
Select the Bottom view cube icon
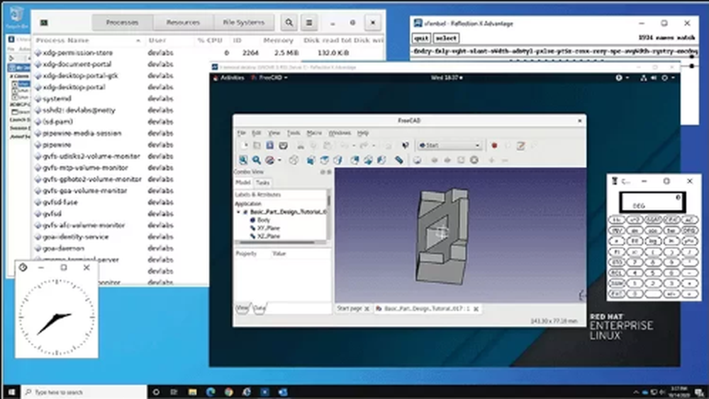[369, 160]
